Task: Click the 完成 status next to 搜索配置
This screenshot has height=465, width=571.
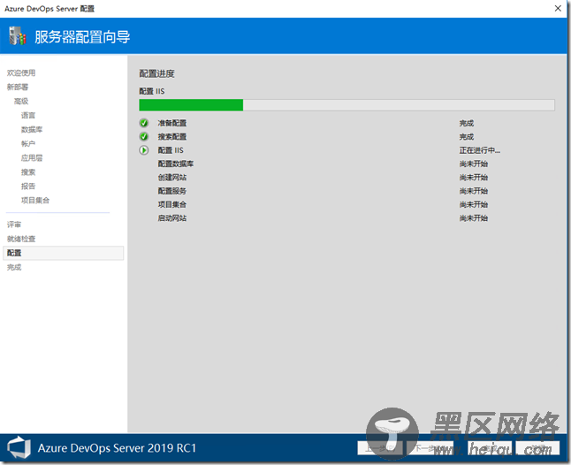Action: click(467, 136)
